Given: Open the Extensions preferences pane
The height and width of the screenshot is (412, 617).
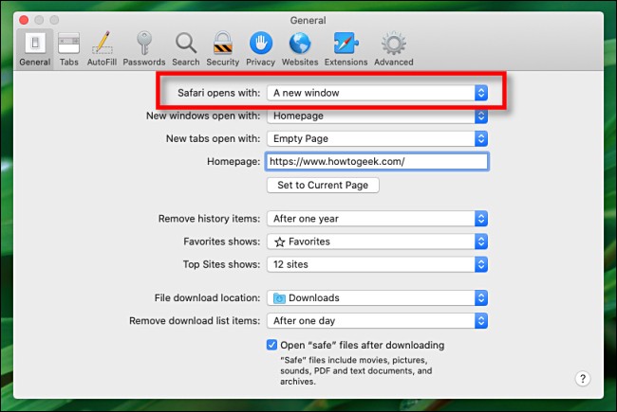Looking at the screenshot, I should (x=346, y=47).
